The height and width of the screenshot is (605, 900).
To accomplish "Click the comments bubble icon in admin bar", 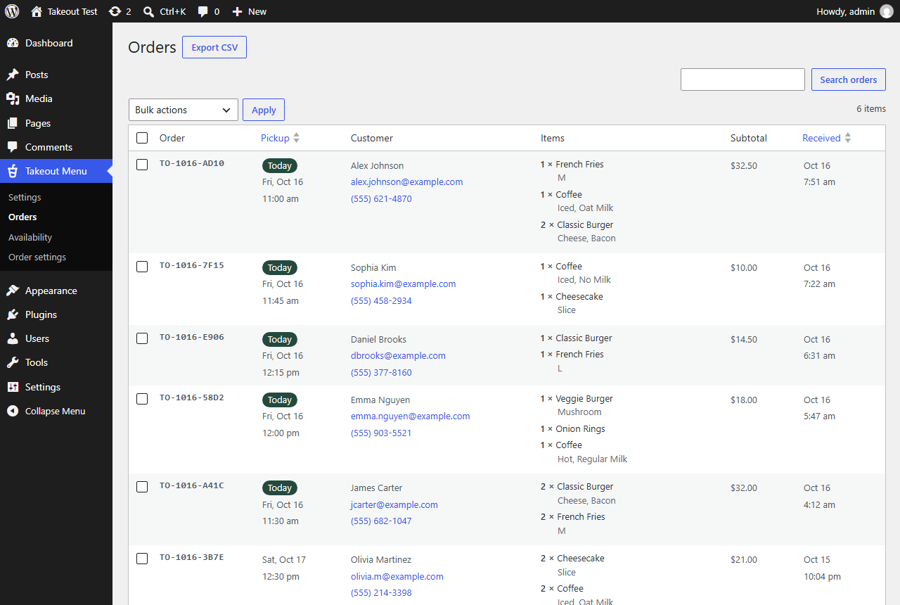I will (203, 11).
